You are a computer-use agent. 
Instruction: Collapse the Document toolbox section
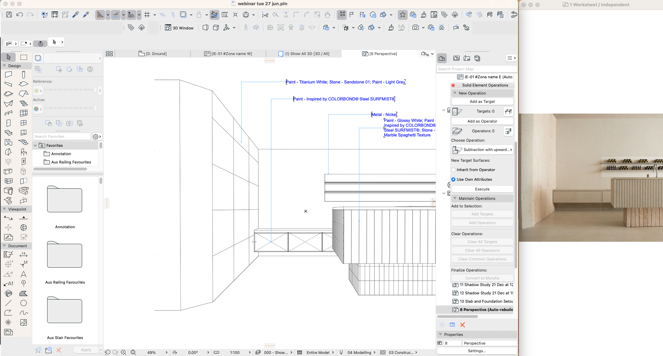click(x=4, y=246)
